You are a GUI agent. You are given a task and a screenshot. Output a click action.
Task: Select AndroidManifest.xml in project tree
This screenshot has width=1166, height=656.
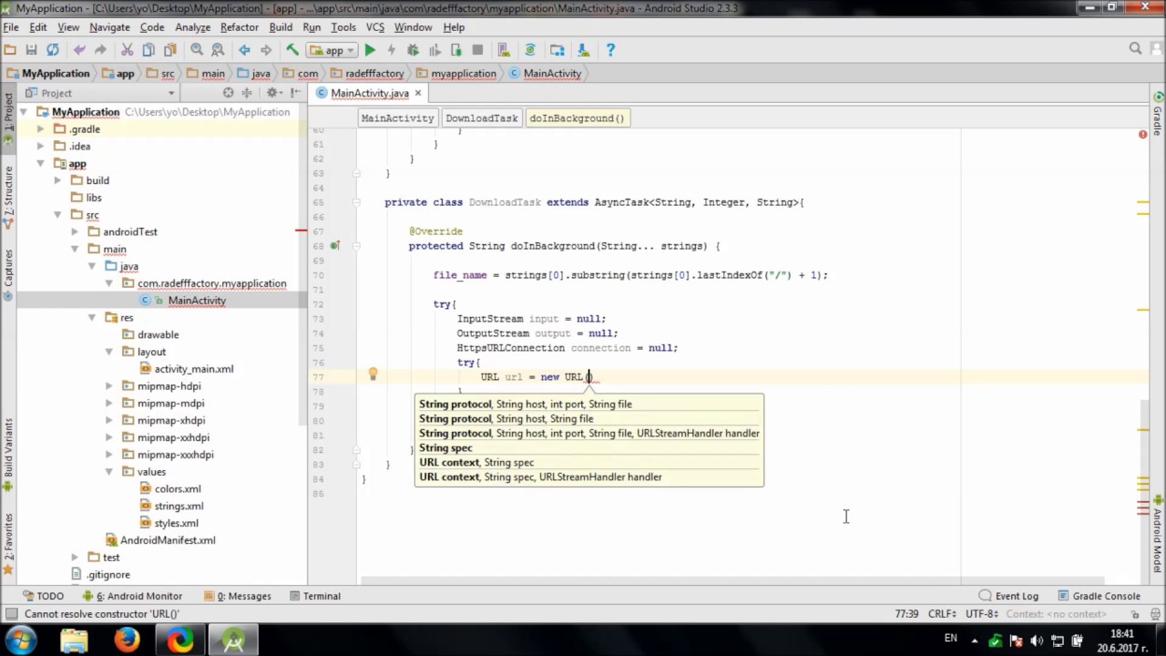point(160,539)
